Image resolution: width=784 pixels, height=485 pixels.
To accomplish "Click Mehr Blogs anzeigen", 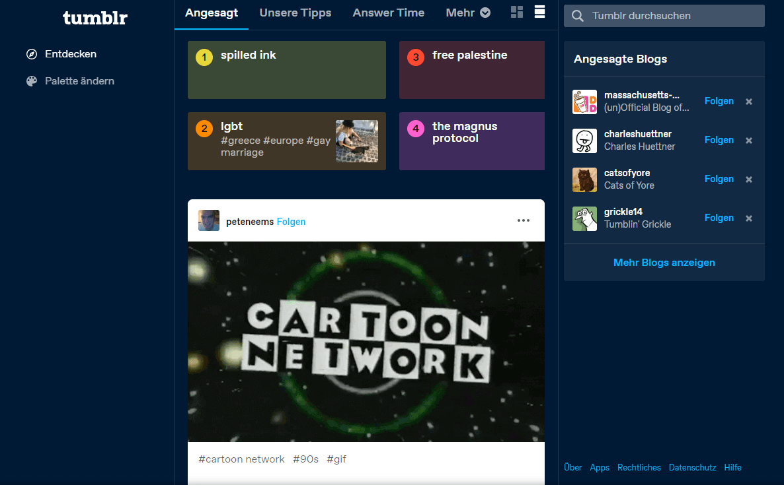I will click(x=664, y=263).
